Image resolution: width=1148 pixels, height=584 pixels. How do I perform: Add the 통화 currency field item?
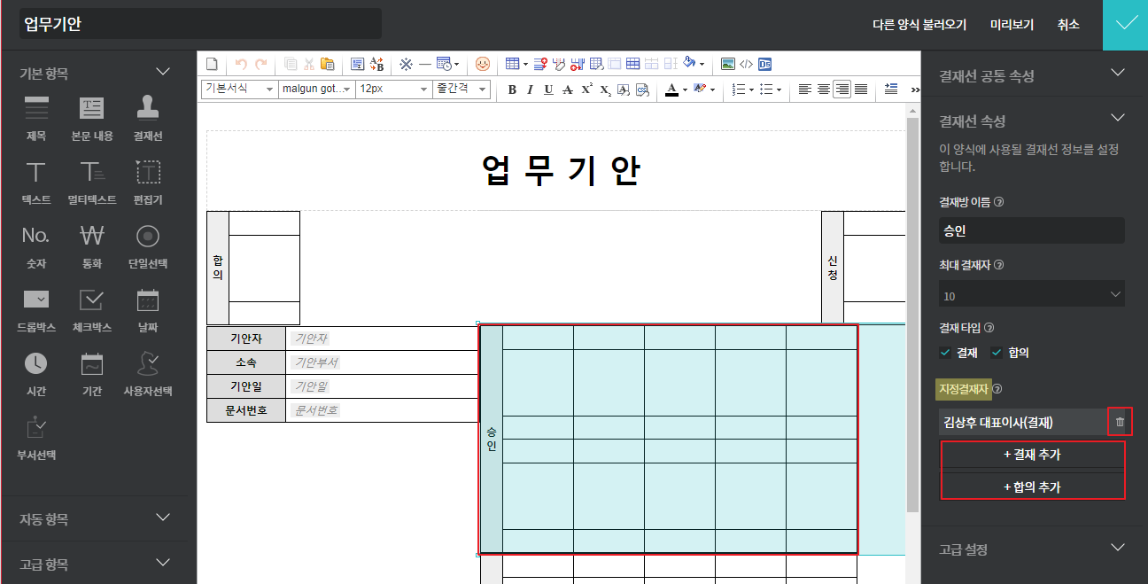[92, 237]
